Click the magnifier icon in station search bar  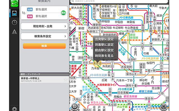click(x=72, y=1)
